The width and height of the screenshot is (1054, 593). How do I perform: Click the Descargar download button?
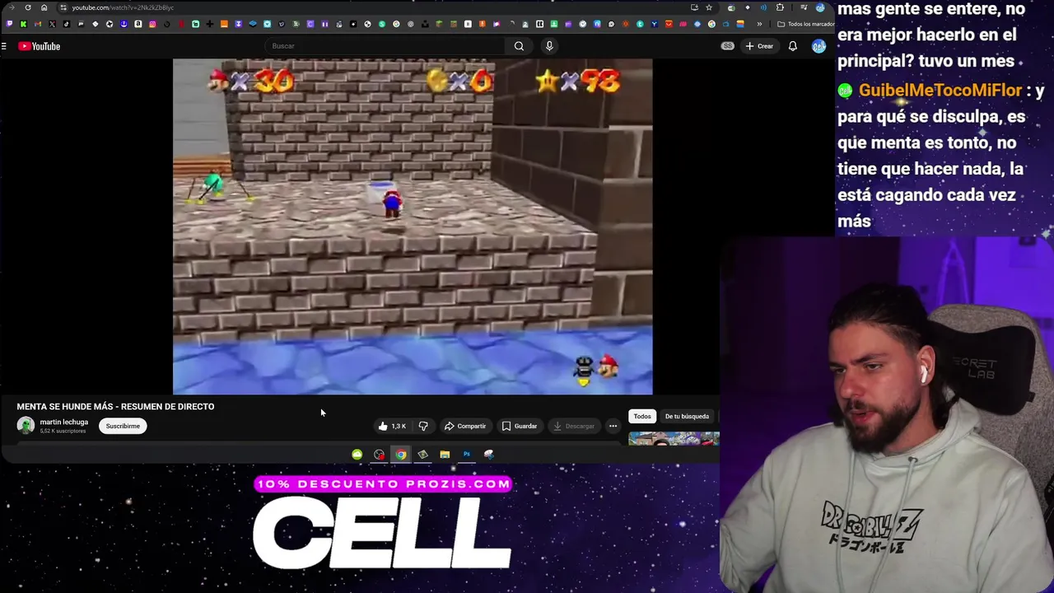click(x=574, y=426)
